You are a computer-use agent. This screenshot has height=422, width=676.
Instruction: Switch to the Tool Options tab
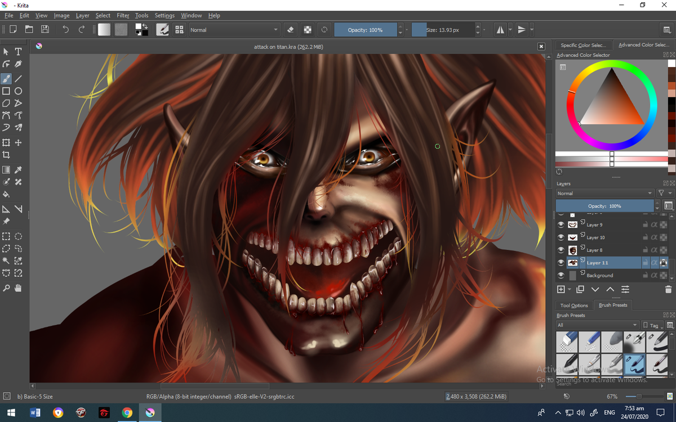tap(574, 306)
